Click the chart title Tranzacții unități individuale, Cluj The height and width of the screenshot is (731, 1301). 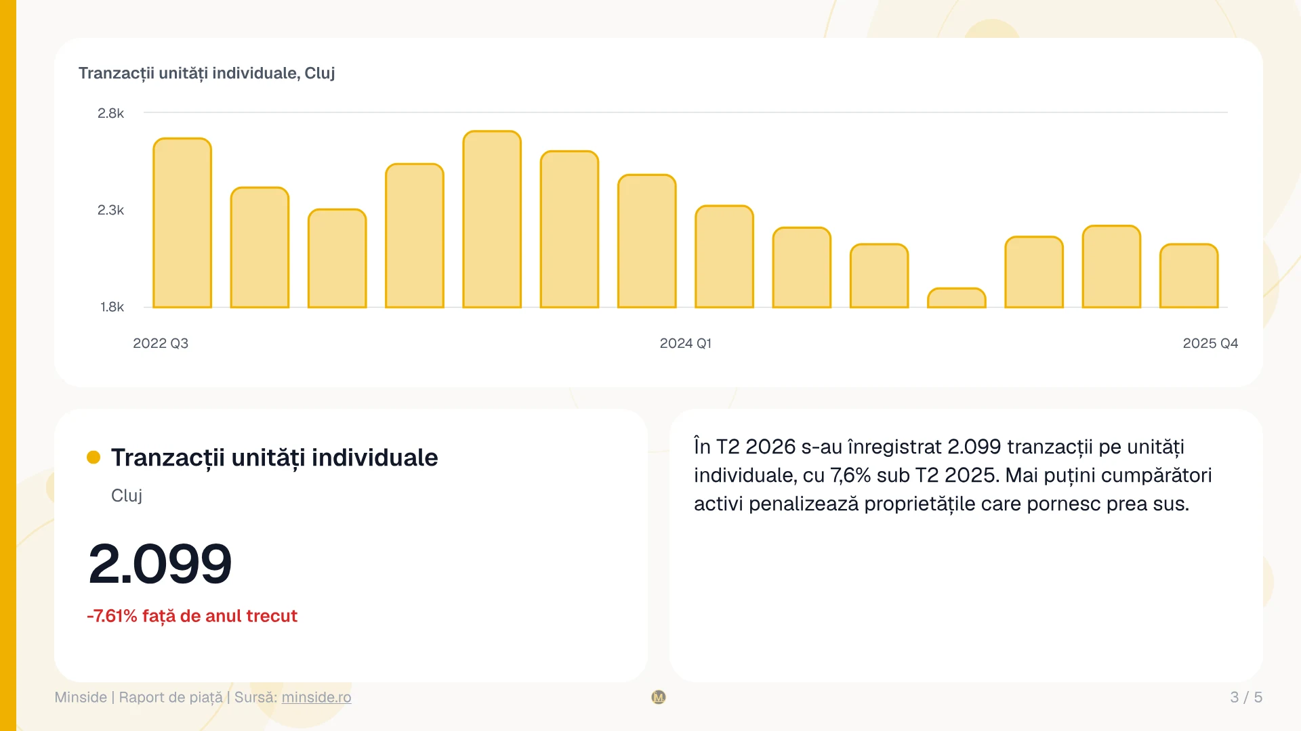pos(207,73)
